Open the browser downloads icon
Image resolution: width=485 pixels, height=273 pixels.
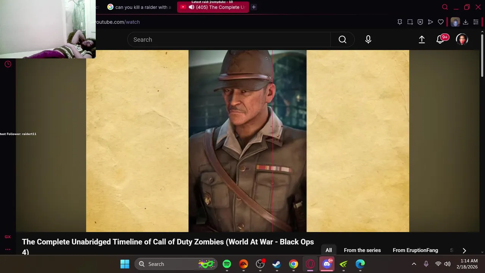[466, 22]
